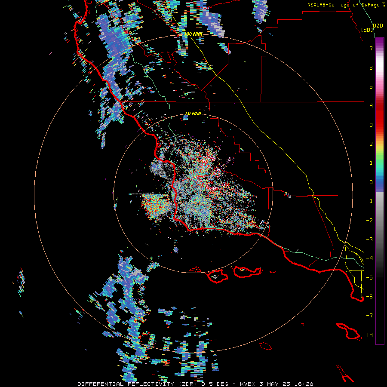
Task: Click the '16:28' timestamp in the caption
Action: click(304, 384)
